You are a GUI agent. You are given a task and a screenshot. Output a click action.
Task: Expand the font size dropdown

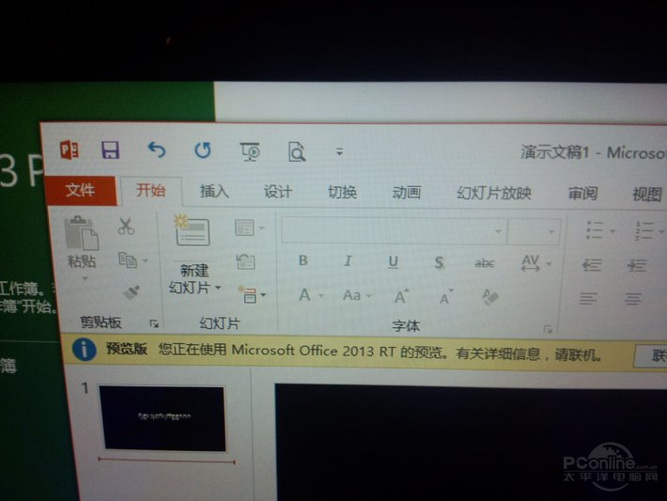pyautogui.click(x=551, y=232)
